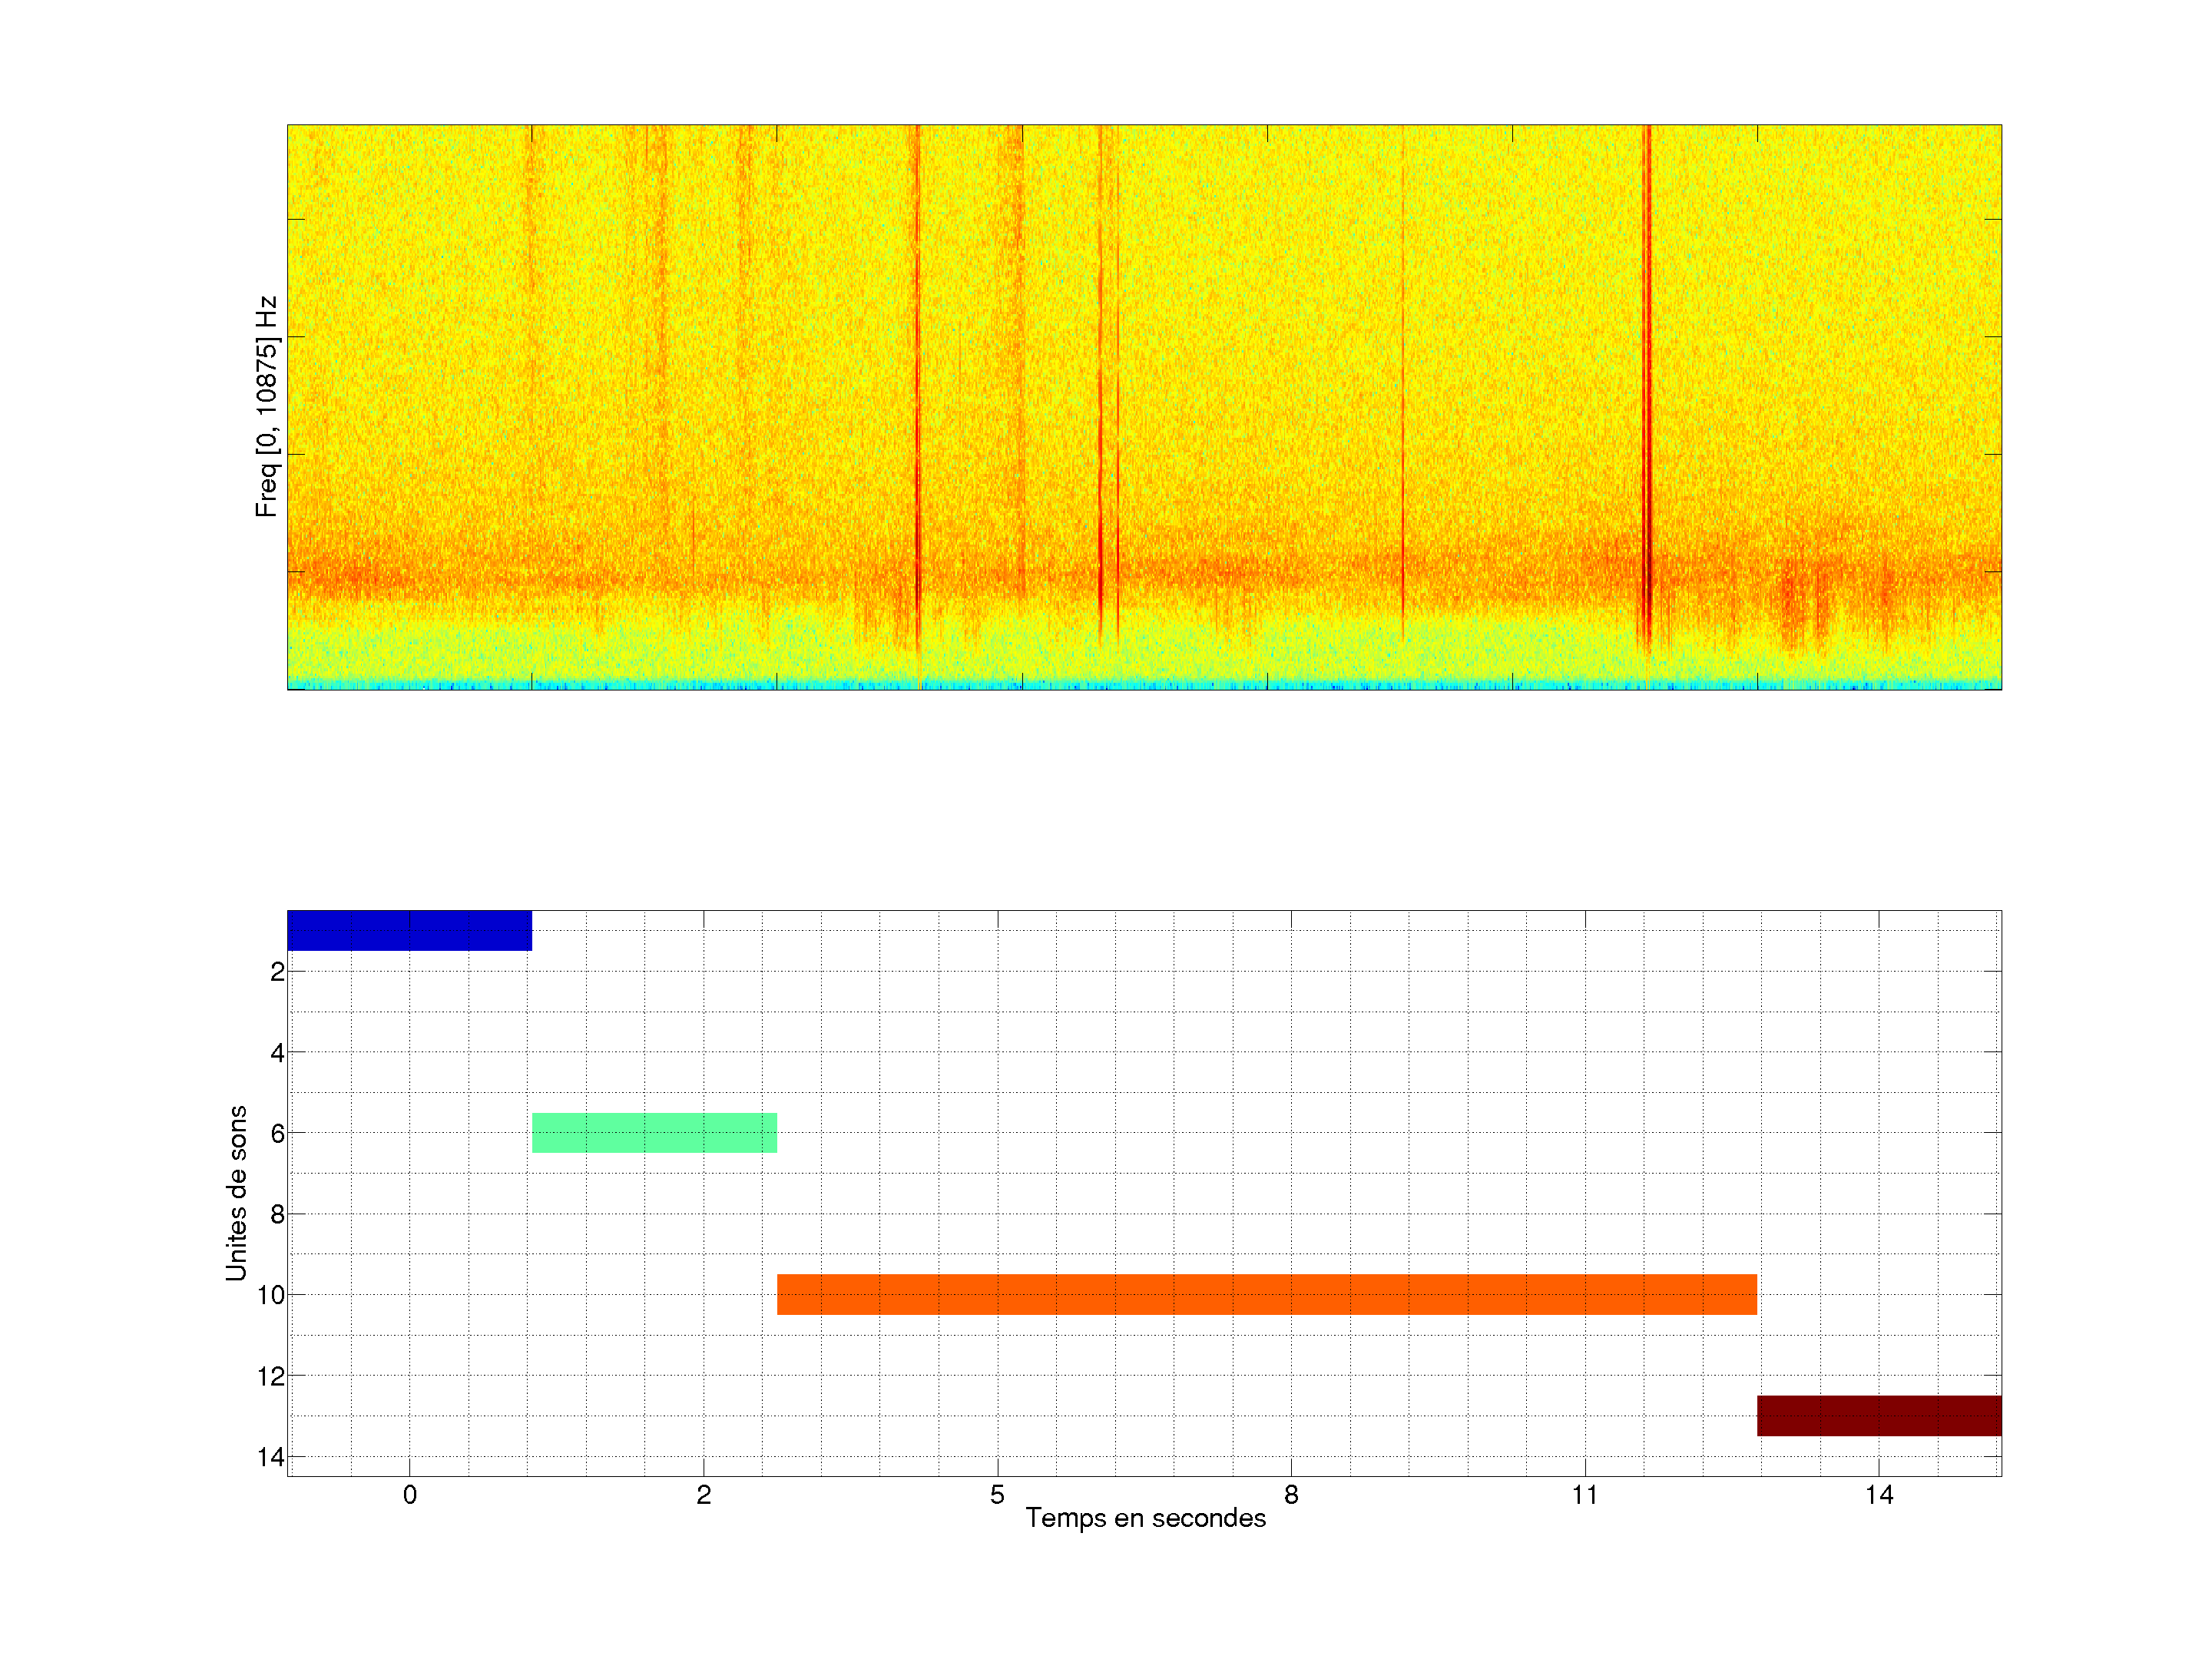Click x-axis tick label 2

pyautogui.click(x=704, y=1495)
